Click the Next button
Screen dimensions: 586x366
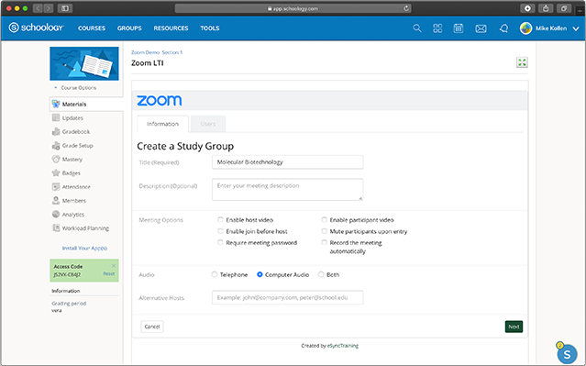[514, 327]
